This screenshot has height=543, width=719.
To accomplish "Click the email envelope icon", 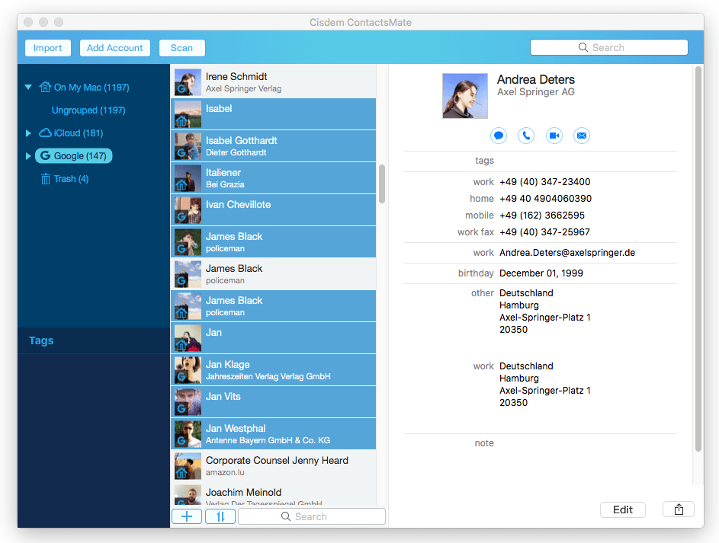I will coord(582,136).
